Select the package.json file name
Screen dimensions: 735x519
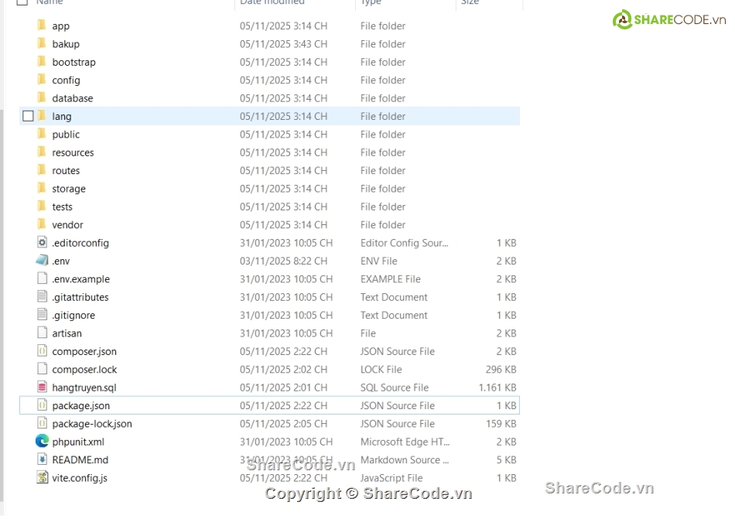[81, 405]
